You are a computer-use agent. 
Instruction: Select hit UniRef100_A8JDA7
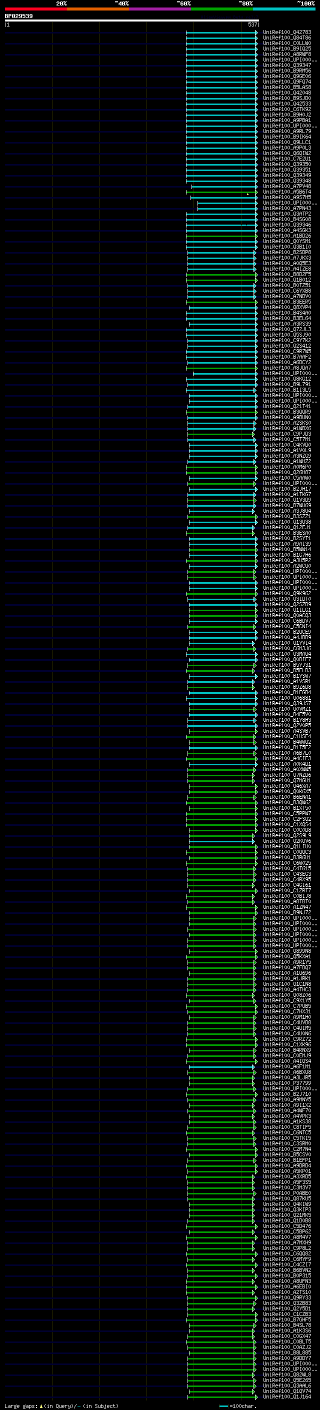(x=287, y=368)
